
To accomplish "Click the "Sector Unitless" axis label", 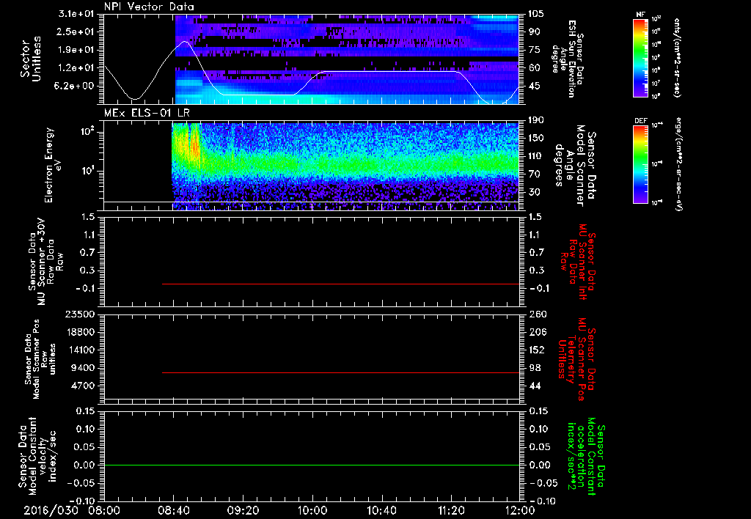I will pyautogui.click(x=31, y=59).
